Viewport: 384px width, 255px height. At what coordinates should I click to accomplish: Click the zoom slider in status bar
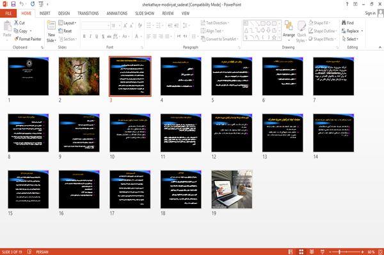coord(346,252)
